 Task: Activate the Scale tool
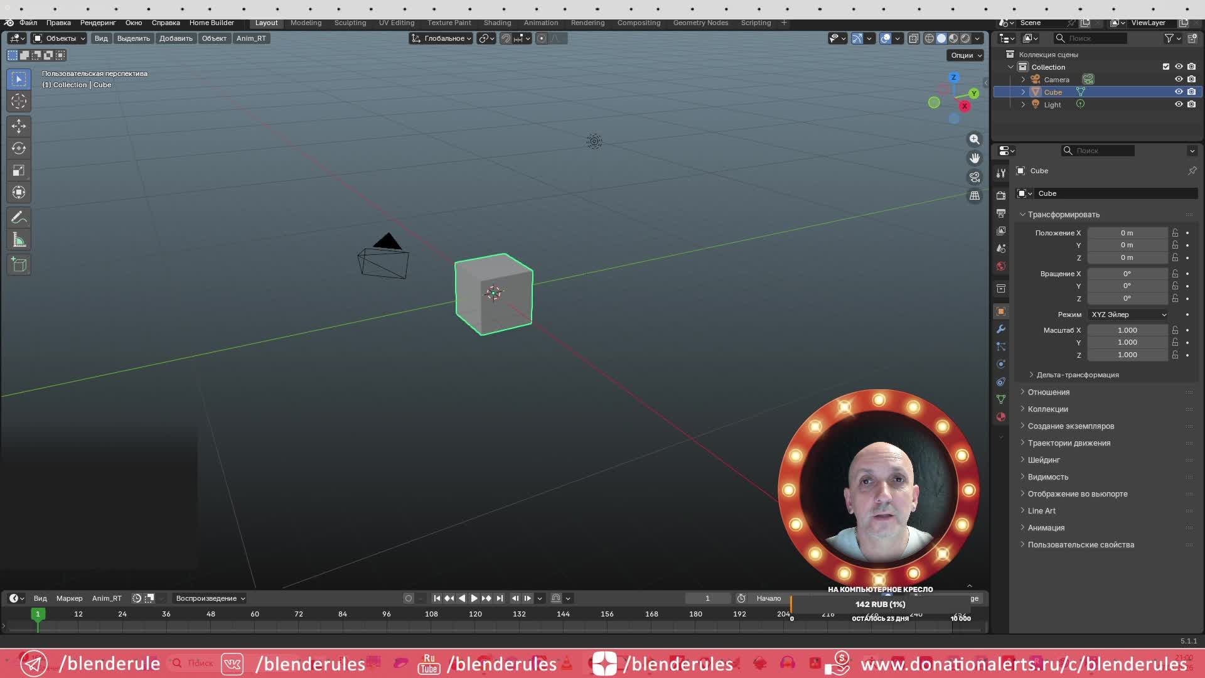click(x=19, y=170)
